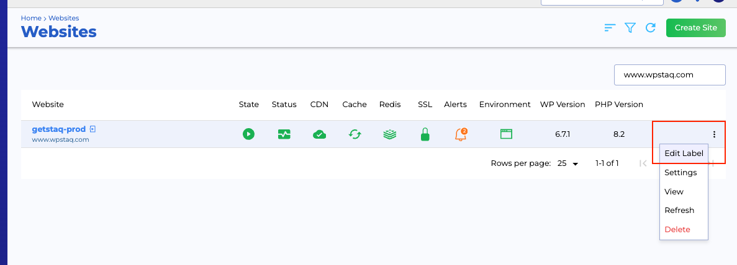This screenshot has width=737, height=265.
Task: Click the Status heartbeat monitor icon
Action: tap(284, 134)
